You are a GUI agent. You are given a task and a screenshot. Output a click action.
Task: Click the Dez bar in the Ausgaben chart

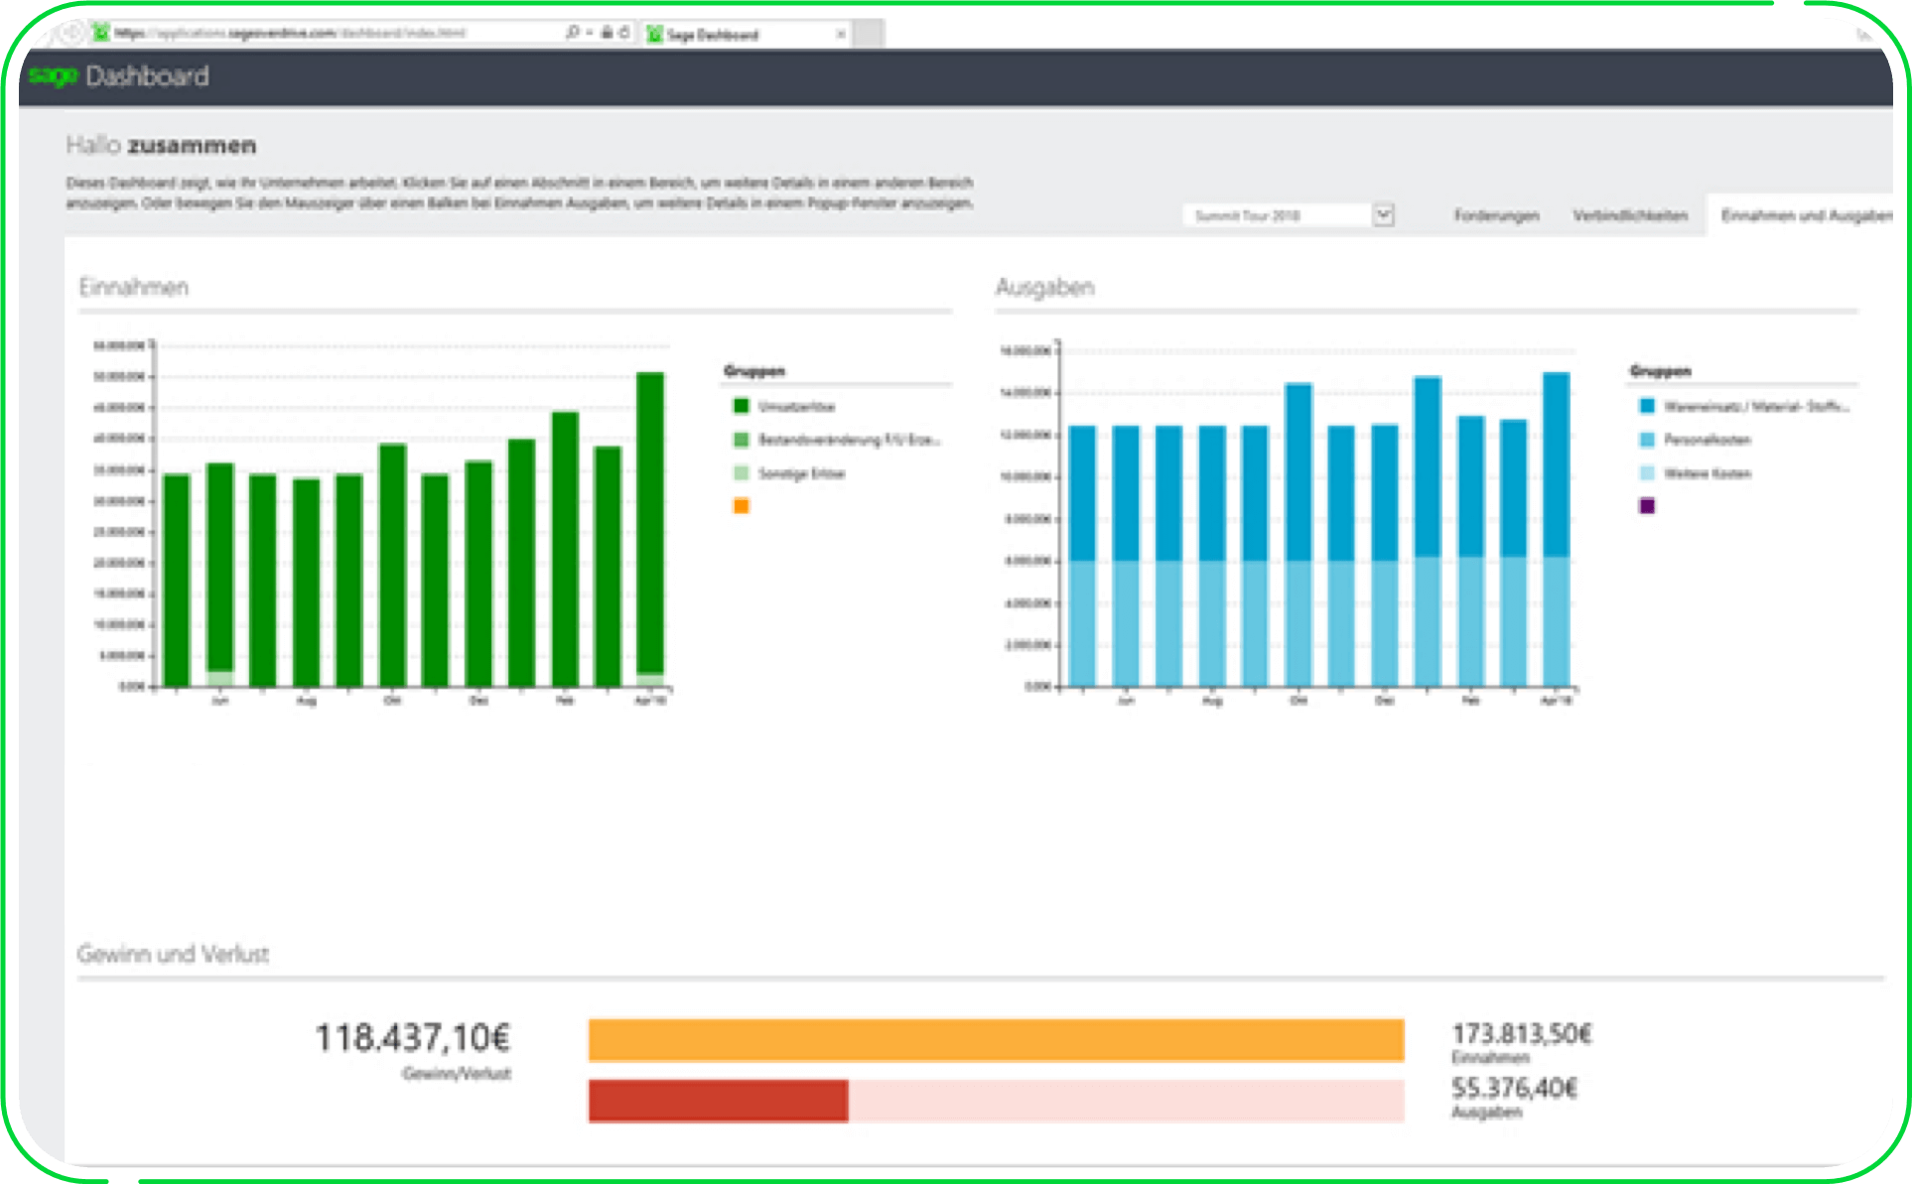[1385, 555]
